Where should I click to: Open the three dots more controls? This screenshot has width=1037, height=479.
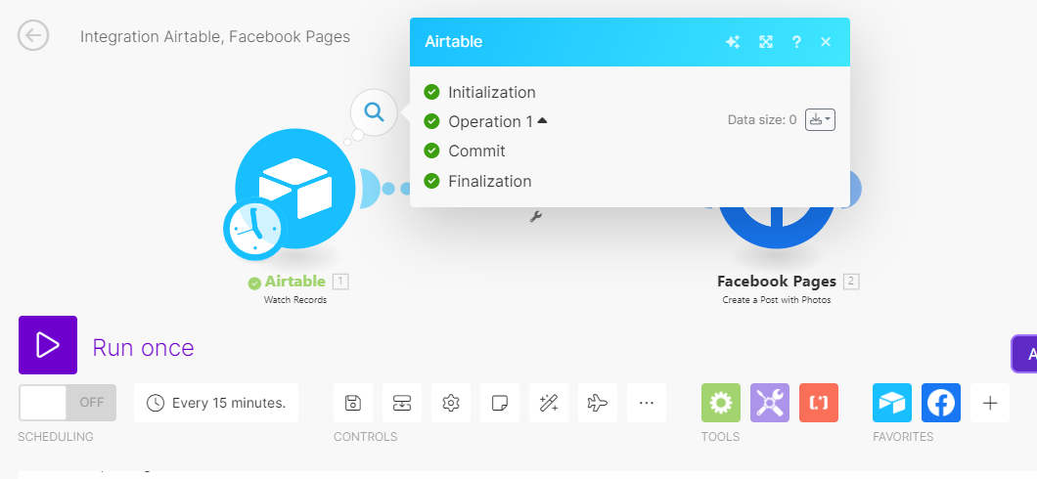pos(647,403)
